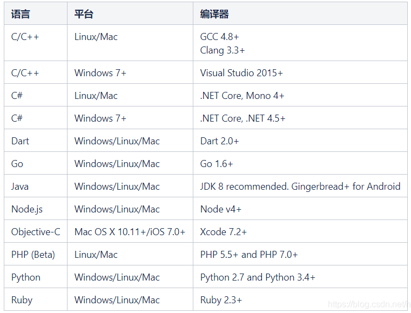This screenshot has width=411, height=313.
Task: Click the 平台 column header
Action: [84, 14]
